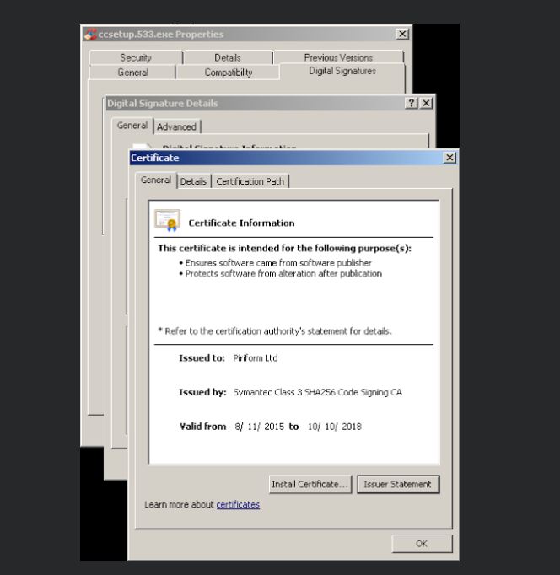Open the Certification Path tab

pyautogui.click(x=250, y=181)
